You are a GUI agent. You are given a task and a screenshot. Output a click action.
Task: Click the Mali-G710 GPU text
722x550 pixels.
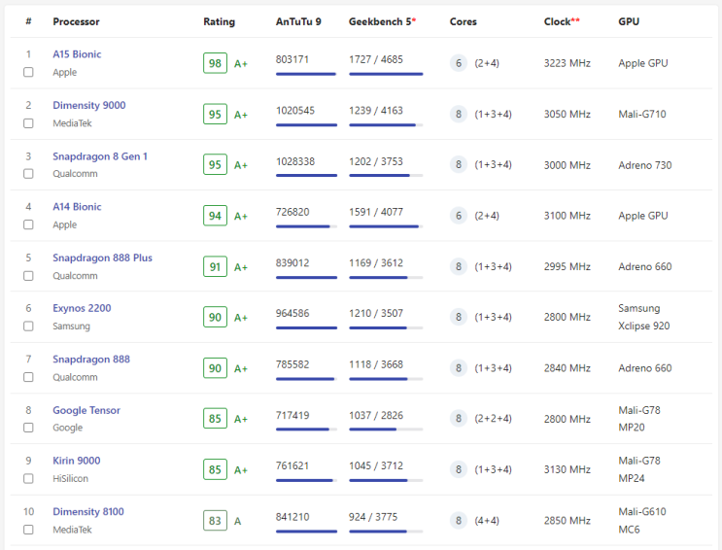coord(642,115)
